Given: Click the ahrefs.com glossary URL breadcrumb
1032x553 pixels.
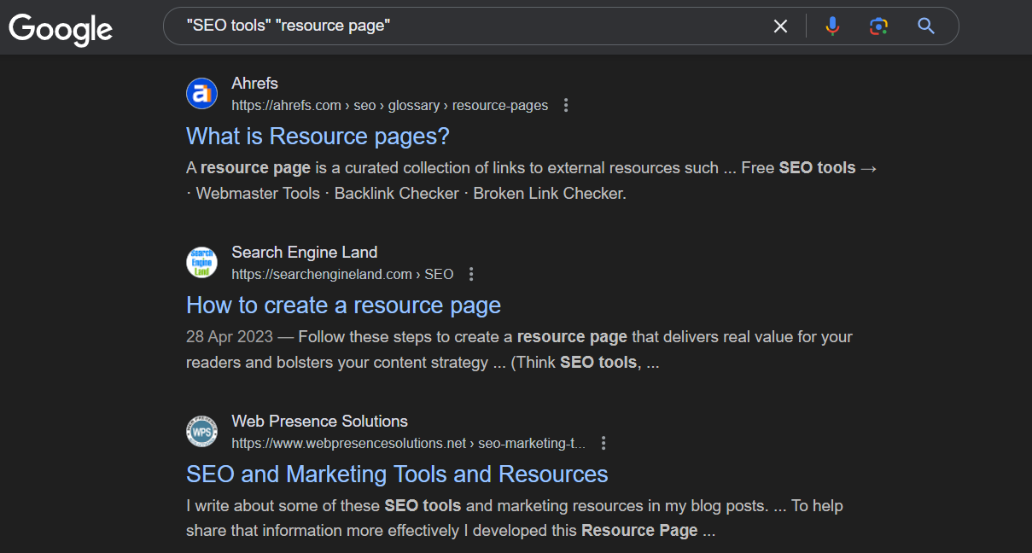Looking at the screenshot, I should click(389, 106).
